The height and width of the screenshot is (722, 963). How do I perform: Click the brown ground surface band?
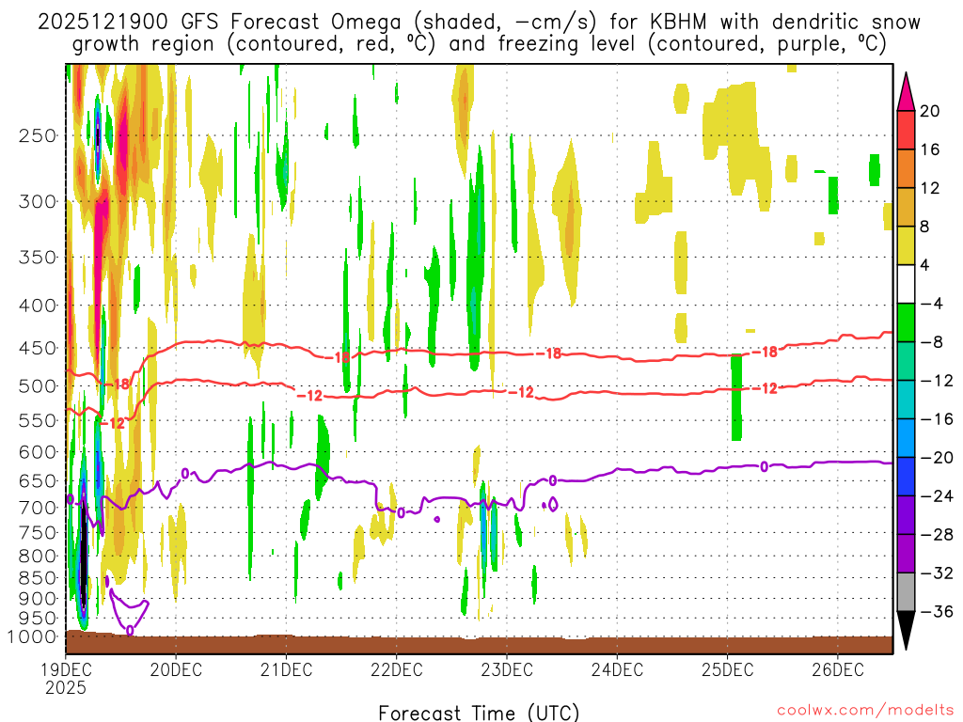point(479,645)
